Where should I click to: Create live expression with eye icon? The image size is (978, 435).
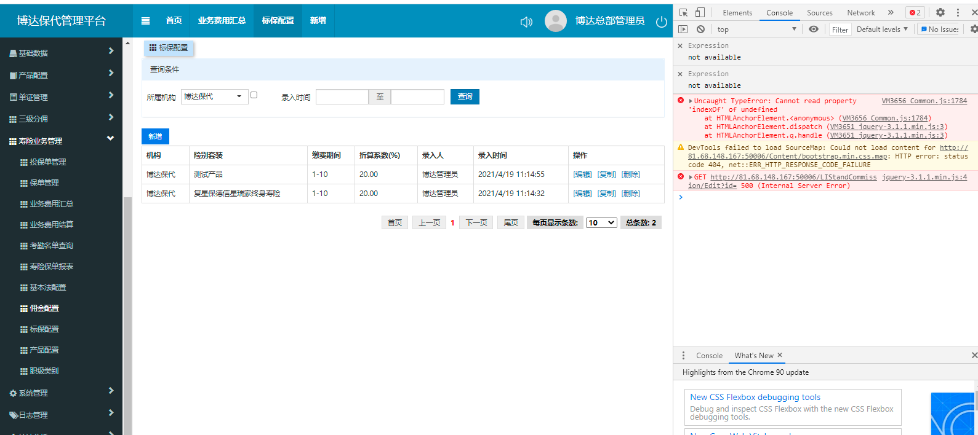coord(813,29)
